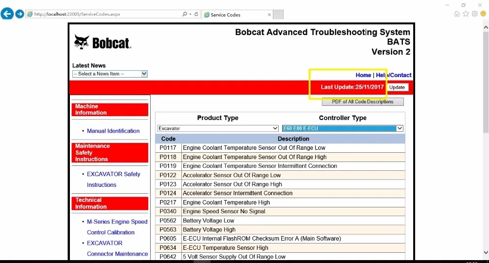The width and height of the screenshot is (489, 263).
Task: Click 'Engine Speed Sensor No Signal'
Action: click(224, 211)
